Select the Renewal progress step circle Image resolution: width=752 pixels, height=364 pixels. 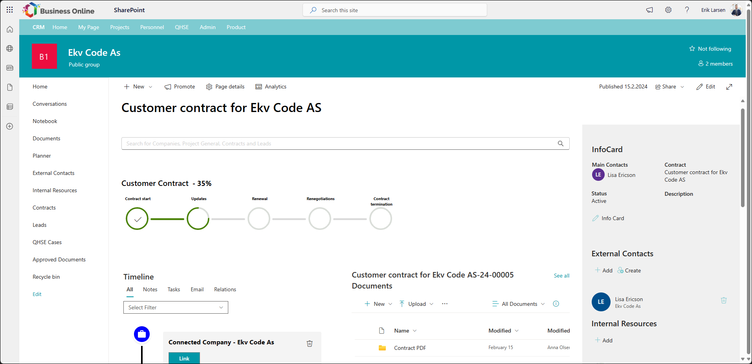[x=259, y=219]
